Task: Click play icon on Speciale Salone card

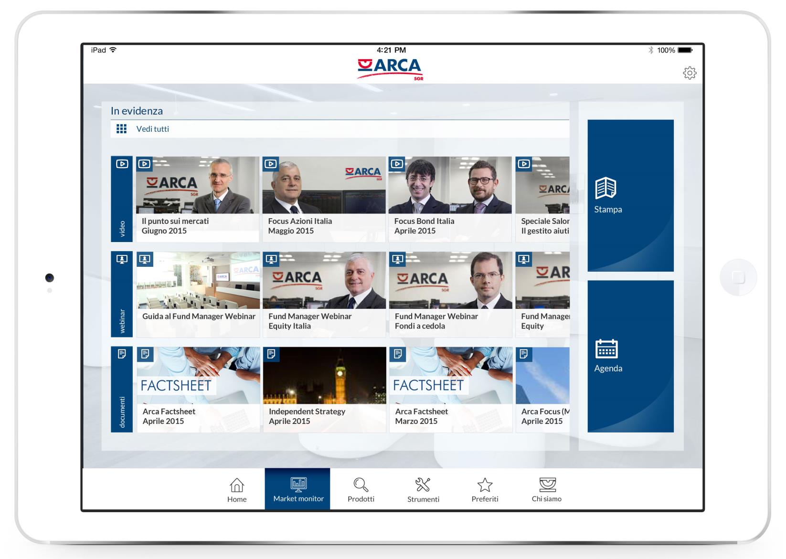Action: 524,164
